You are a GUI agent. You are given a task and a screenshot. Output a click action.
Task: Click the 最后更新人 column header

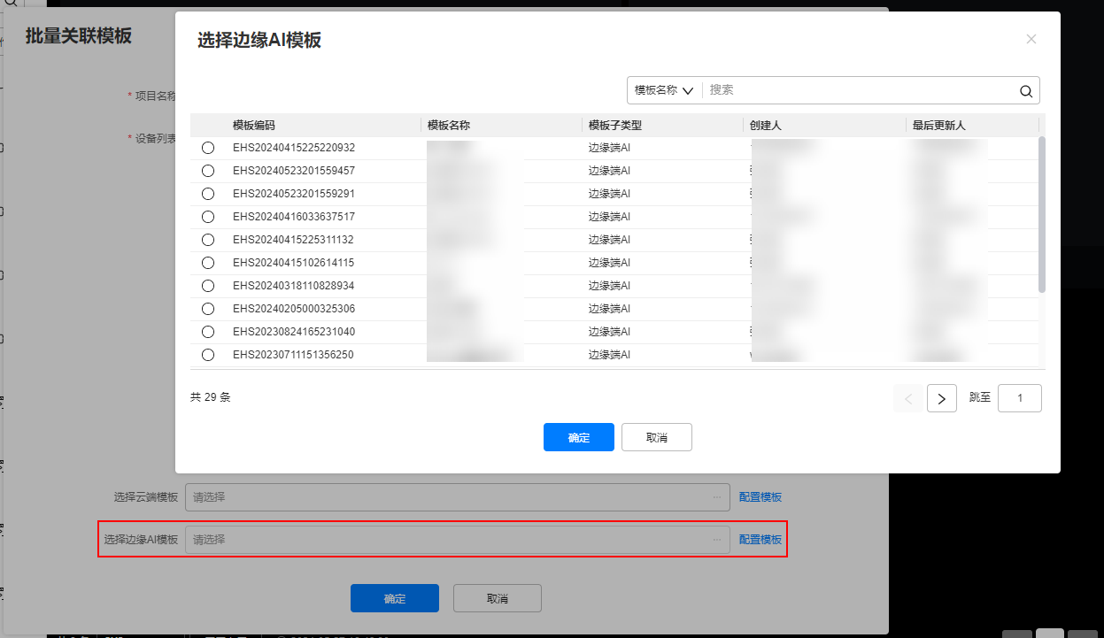pyautogui.click(x=939, y=125)
